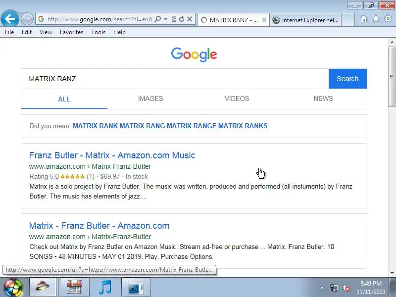The width and height of the screenshot is (396, 297).
Task: Click the MATRIX RANKS suggestion link
Action: click(x=243, y=126)
